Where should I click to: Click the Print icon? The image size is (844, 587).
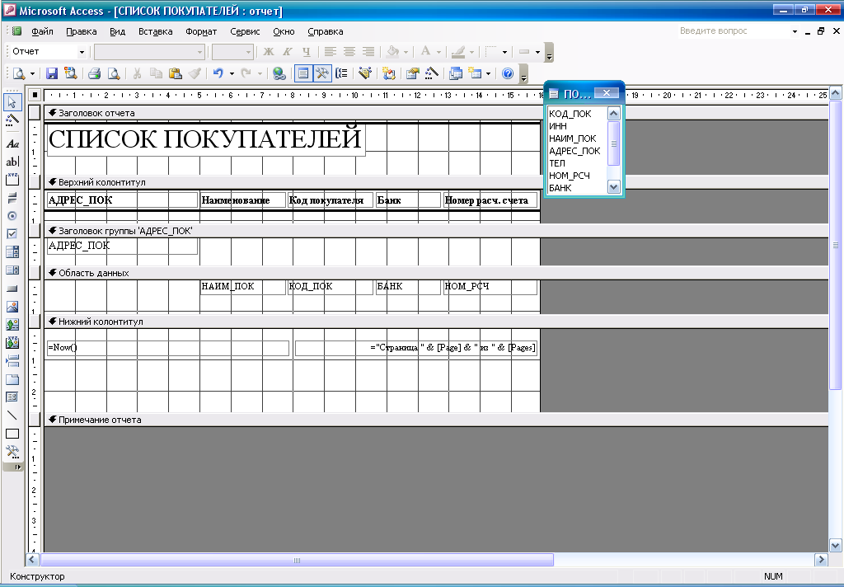95,73
